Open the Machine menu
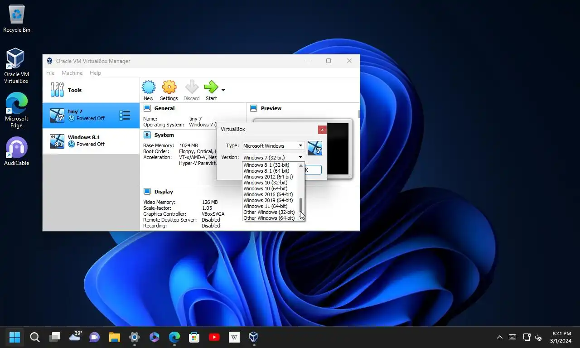This screenshot has width=580, height=348. click(72, 73)
